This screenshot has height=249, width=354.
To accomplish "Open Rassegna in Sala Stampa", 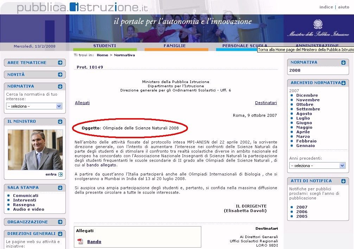I will pyautogui.click(x=24, y=205).
